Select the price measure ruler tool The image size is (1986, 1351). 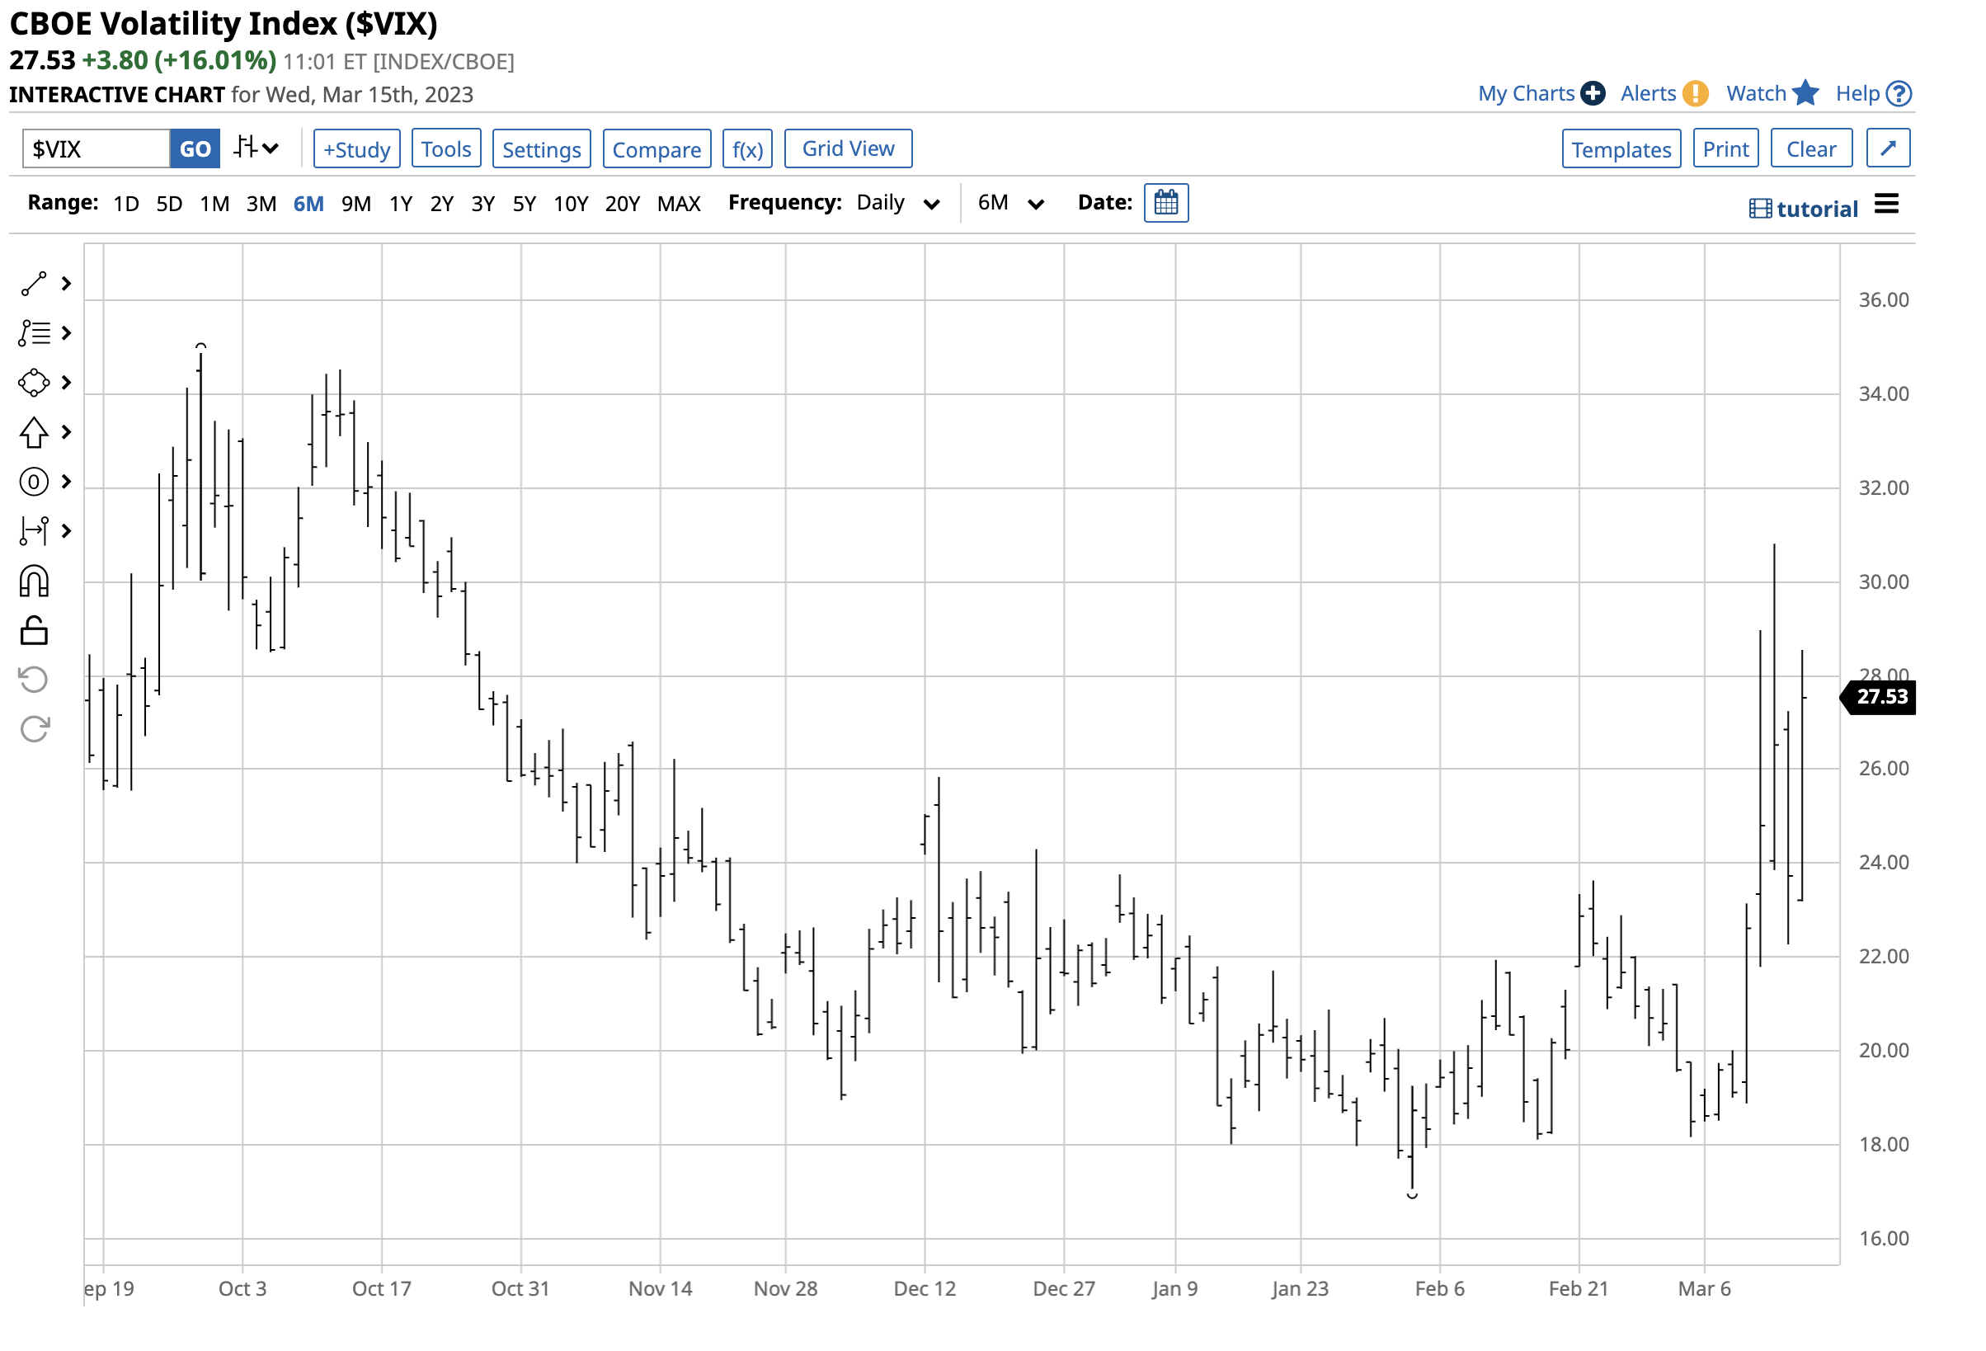click(x=34, y=531)
